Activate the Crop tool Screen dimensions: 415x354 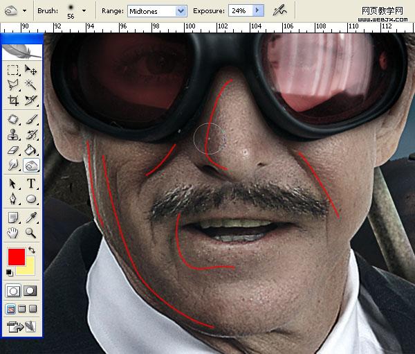coord(13,101)
